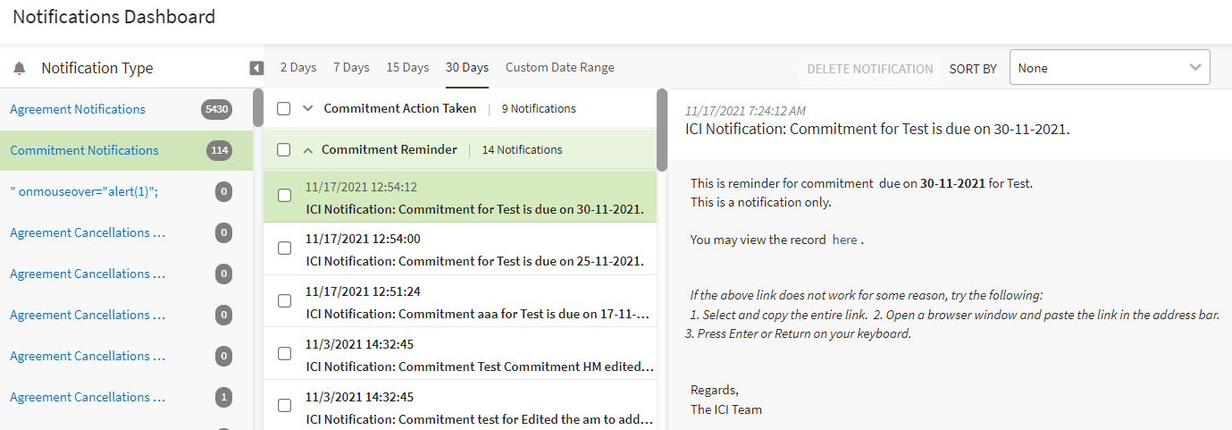Click the notification list vertical scrollbar

pos(662,130)
